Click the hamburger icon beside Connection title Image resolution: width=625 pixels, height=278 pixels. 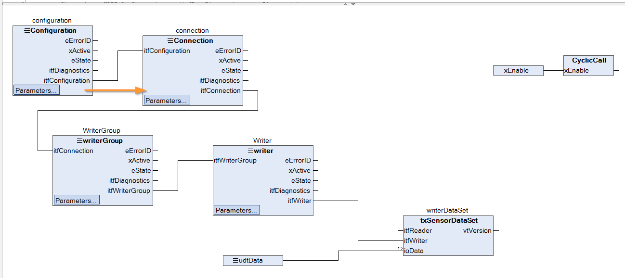tap(170, 40)
